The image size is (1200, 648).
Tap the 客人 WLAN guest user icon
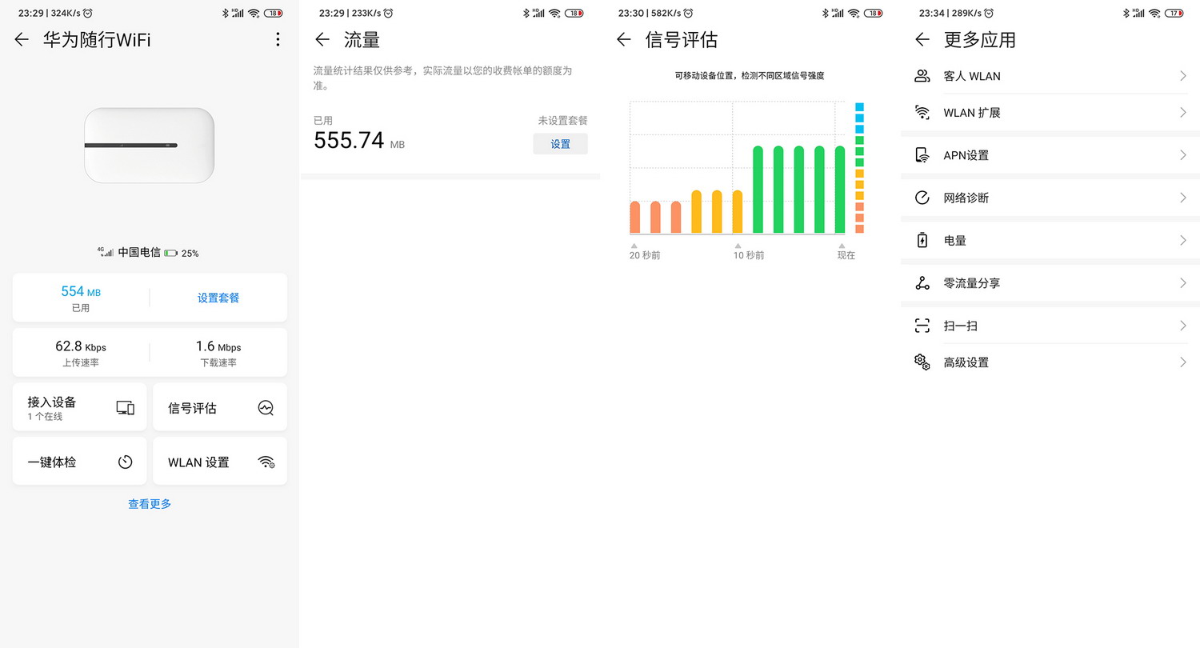(x=922, y=75)
